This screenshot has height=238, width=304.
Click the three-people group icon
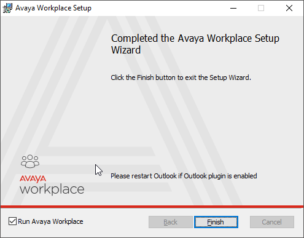tap(30, 161)
